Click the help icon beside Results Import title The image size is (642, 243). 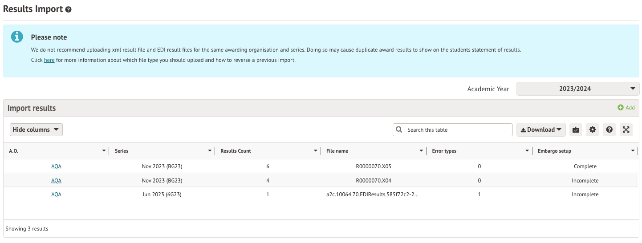click(x=69, y=9)
